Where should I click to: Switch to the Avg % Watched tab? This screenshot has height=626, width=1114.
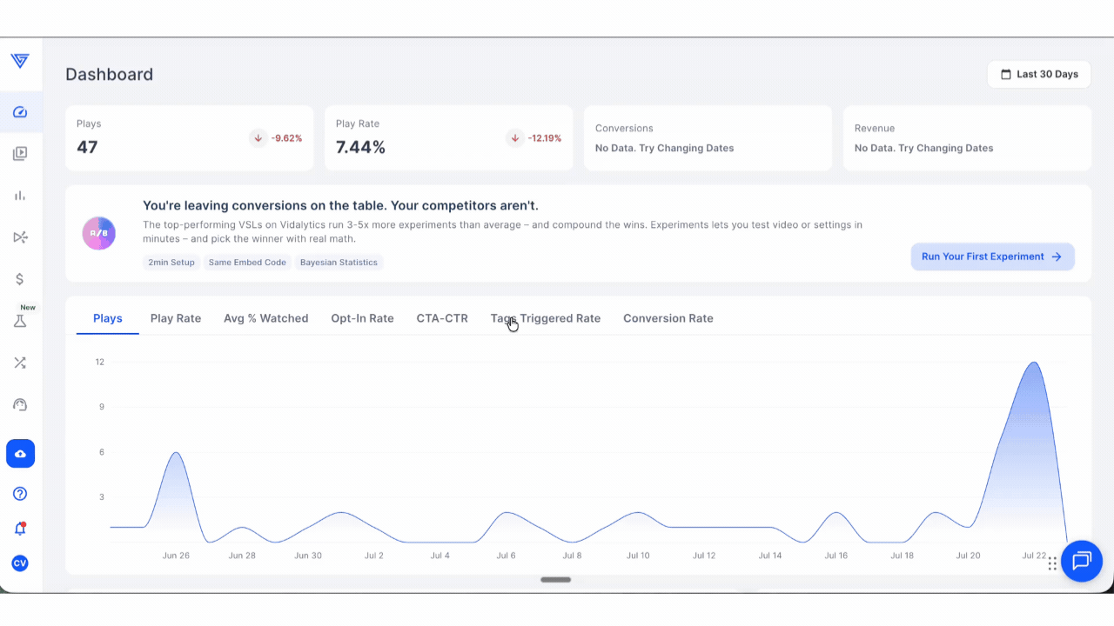(x=266, y=318)
